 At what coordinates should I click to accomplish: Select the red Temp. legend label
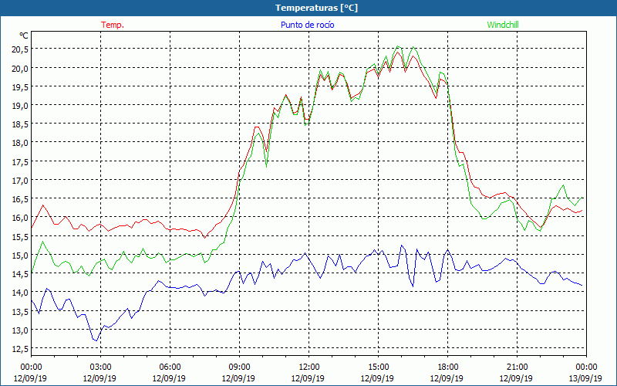coord(113,25)
